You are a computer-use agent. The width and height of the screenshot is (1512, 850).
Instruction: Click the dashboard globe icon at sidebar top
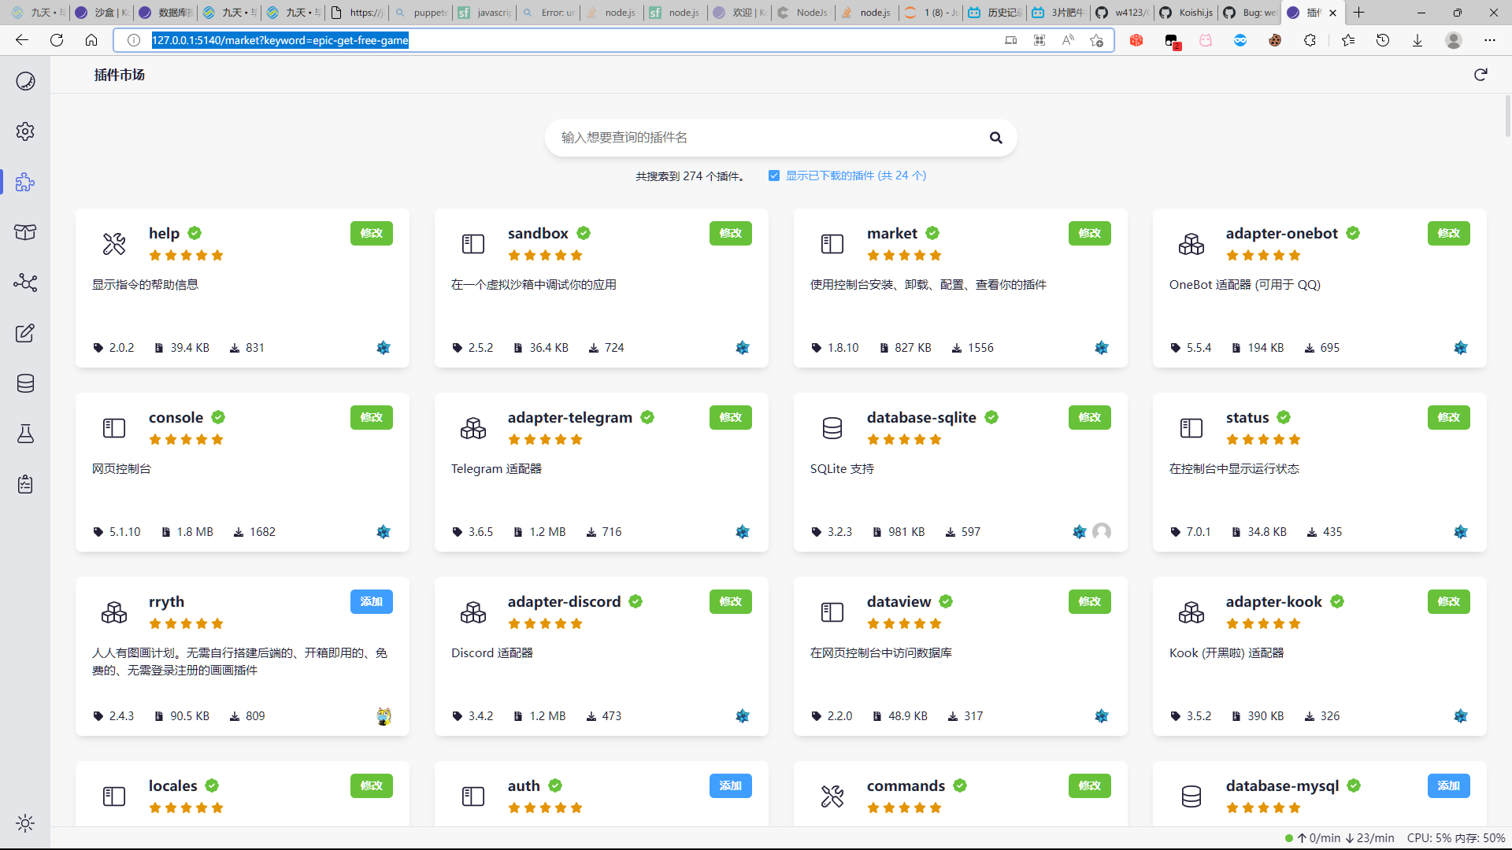[25, 81]
